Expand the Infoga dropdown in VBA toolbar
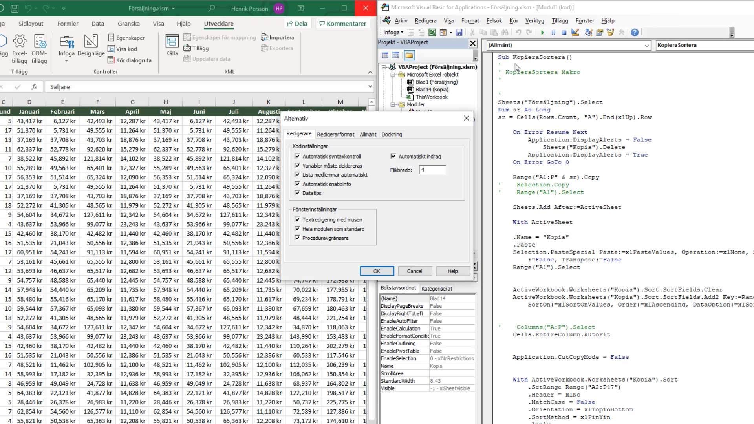 click(x=402, y=33)
